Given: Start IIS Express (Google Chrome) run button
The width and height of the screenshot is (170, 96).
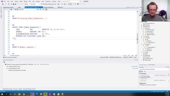Looking at the screenshot, I should pyautogui.click(x=49, y=4).
